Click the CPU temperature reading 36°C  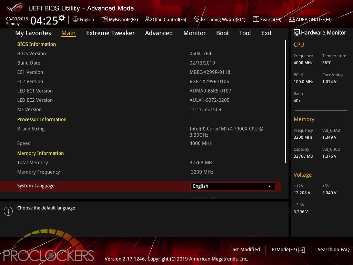click(x=327, y=63)
